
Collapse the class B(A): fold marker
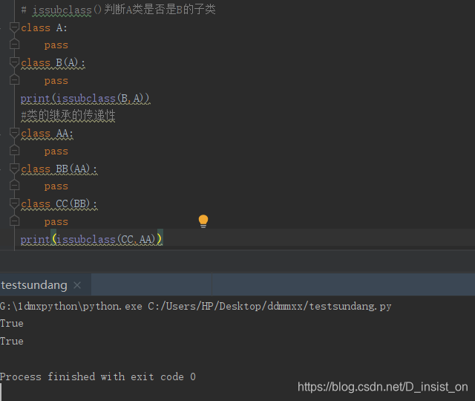point(14,62)
